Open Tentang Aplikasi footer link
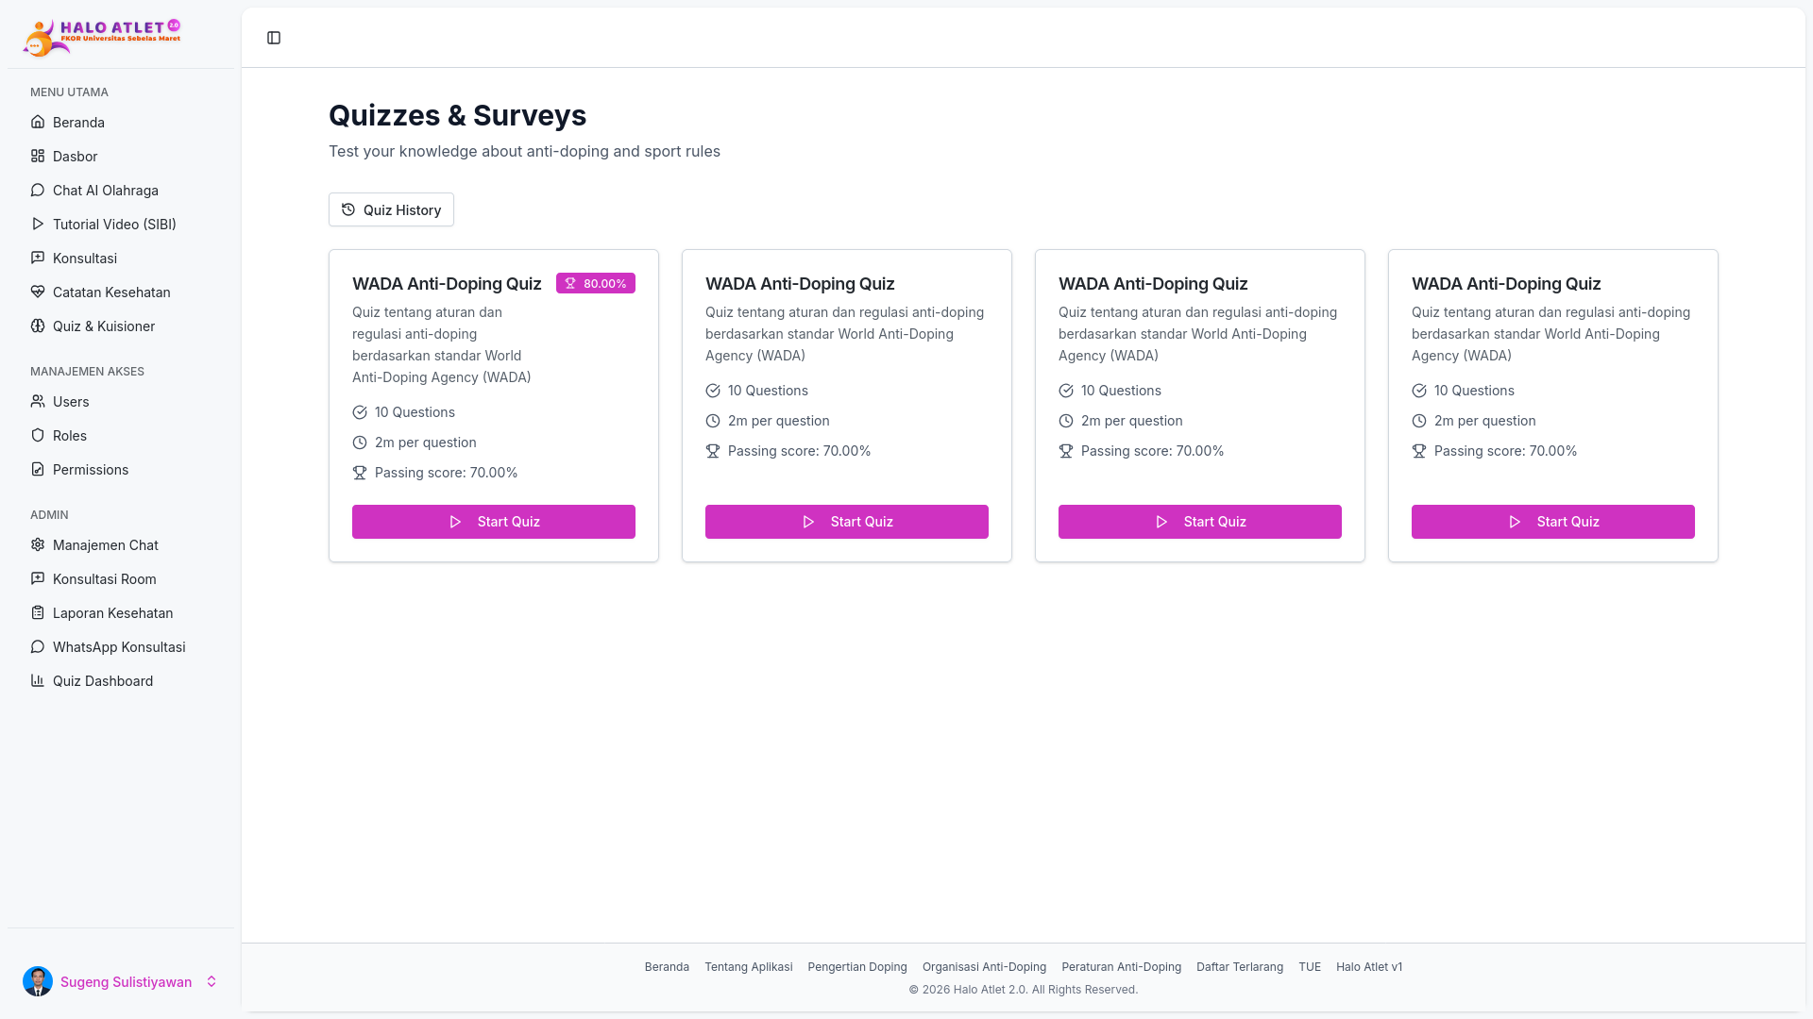 click(749, 966)
